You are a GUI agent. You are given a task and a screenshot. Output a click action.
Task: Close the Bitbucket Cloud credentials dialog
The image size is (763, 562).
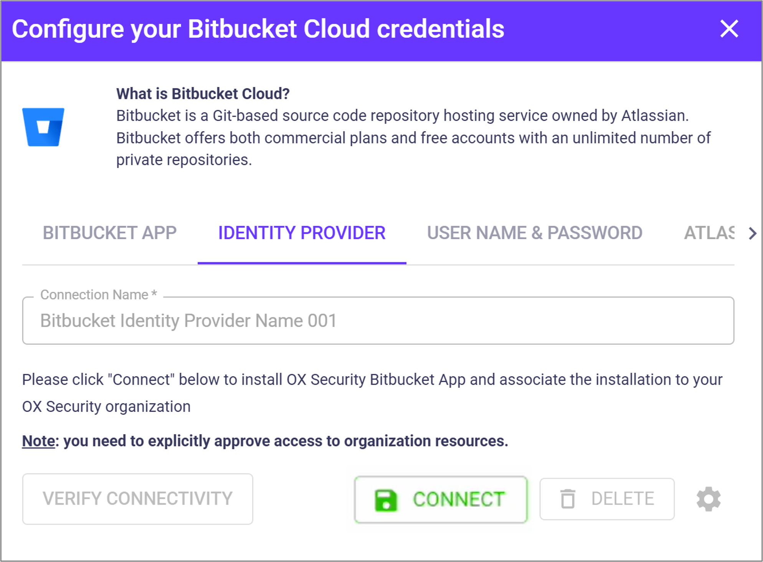tap(729, 29)
